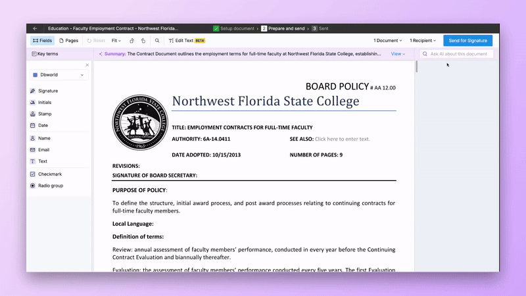
Task: Click 'REVISIONS:' label
Action: (x=126, y=166)
